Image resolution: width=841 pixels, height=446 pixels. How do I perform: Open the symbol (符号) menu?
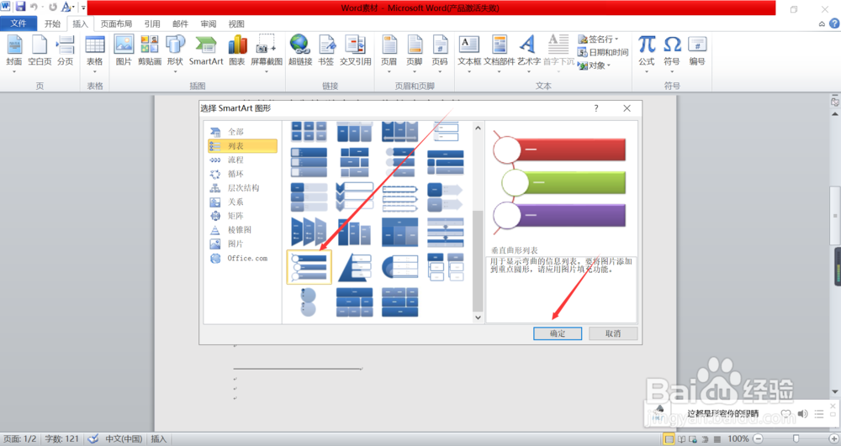coord(672,52)
